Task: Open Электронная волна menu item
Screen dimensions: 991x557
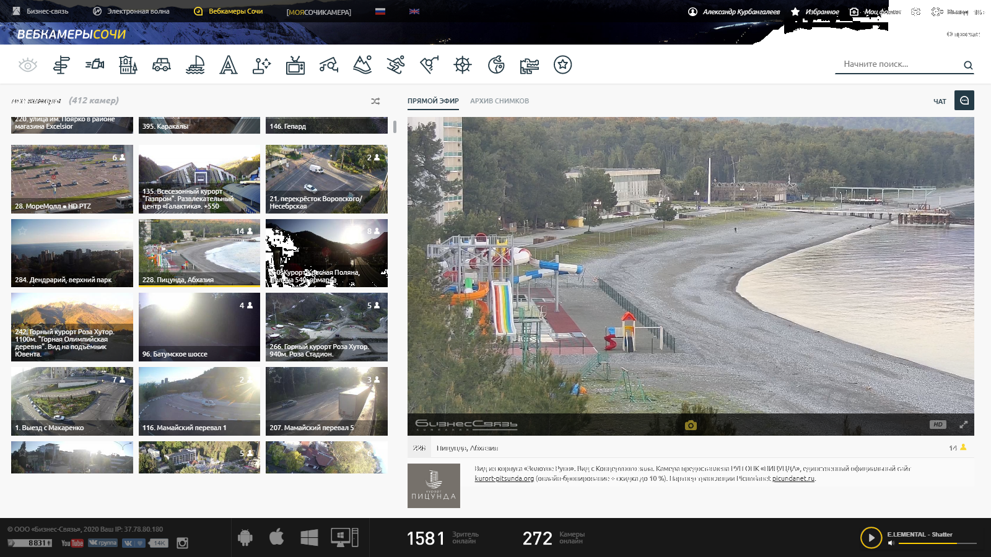Action: click(x=131, y=11)
